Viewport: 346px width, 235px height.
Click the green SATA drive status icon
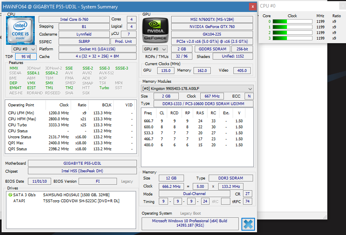(10, 195)
